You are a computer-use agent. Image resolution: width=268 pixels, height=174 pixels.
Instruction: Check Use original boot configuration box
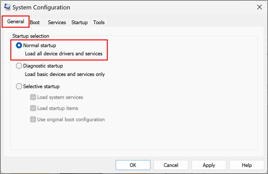(33, 120)
